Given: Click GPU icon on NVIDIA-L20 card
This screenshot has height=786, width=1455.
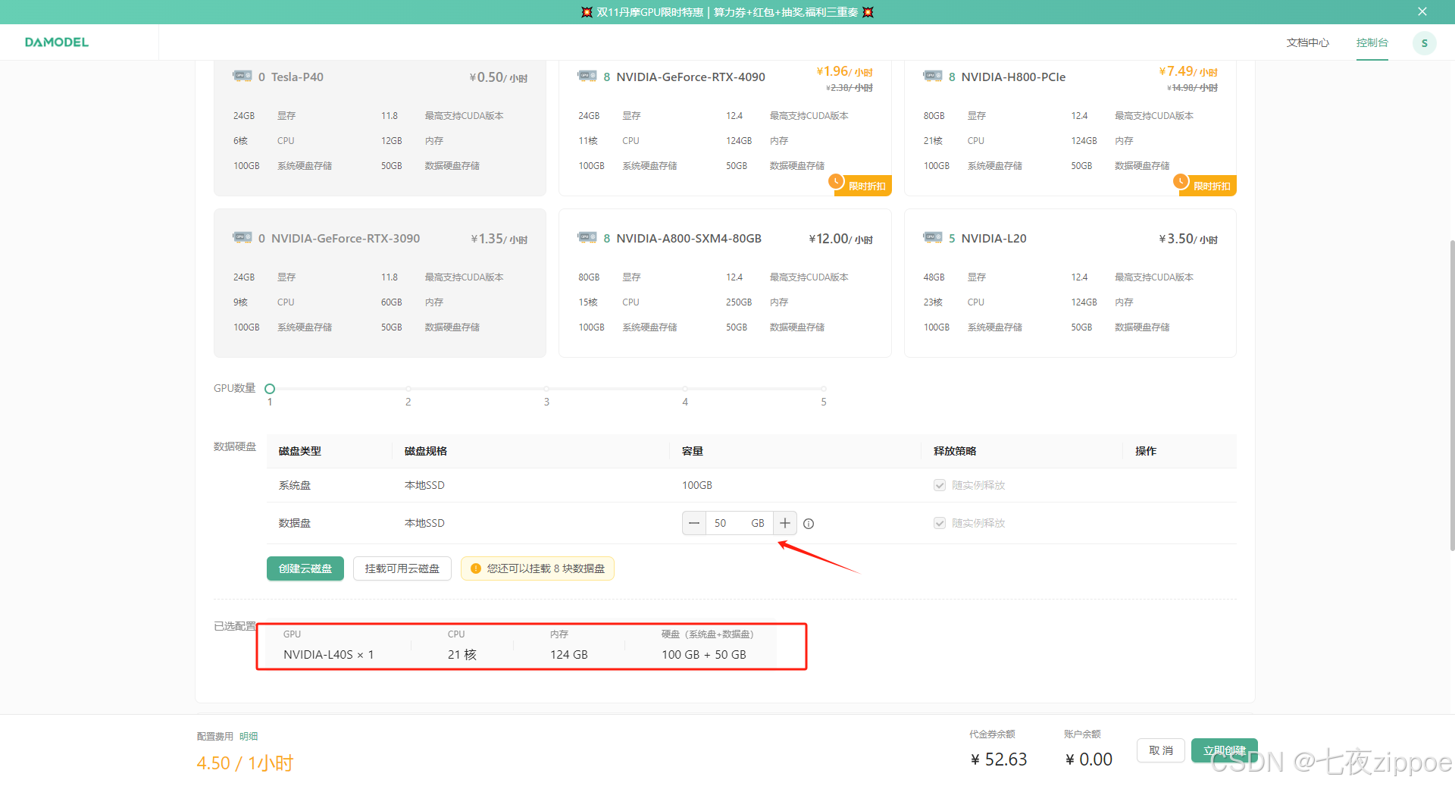Looking at the screenshot, I should click(x=933, y=237).
